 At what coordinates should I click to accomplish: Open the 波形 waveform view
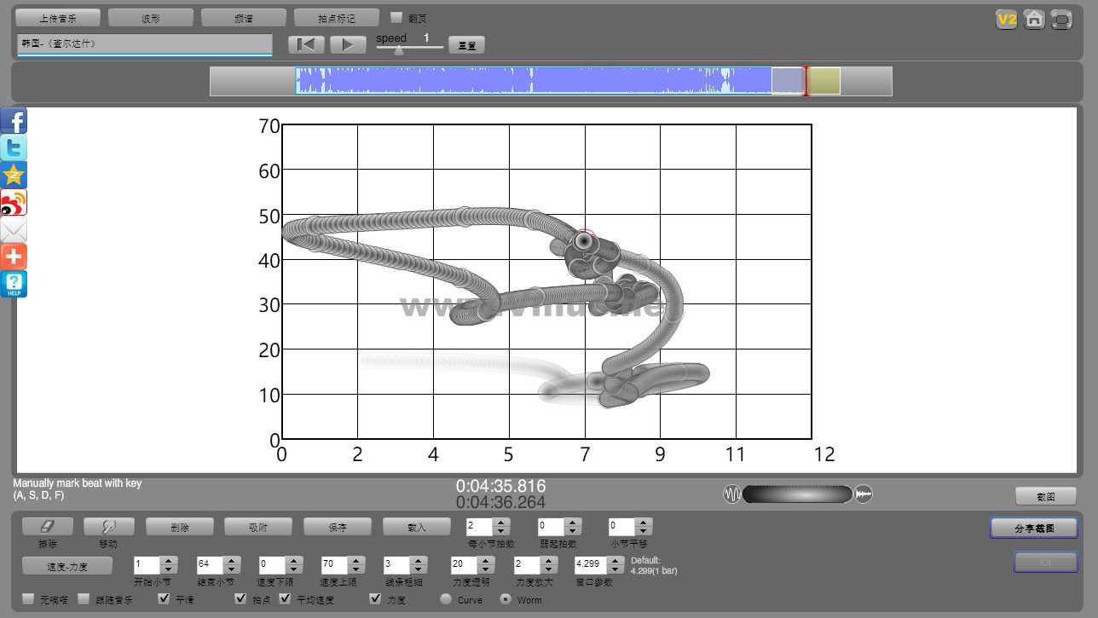151,18
